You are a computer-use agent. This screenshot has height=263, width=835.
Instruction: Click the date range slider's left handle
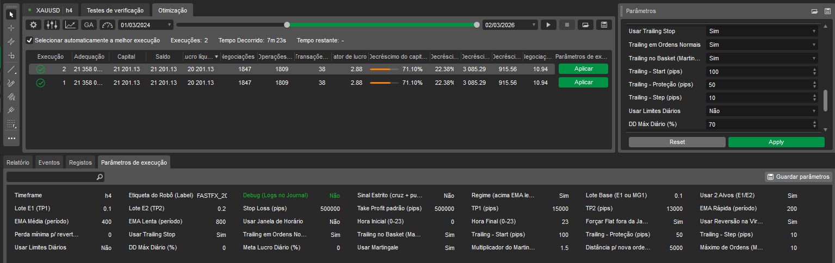click(287, 24)
